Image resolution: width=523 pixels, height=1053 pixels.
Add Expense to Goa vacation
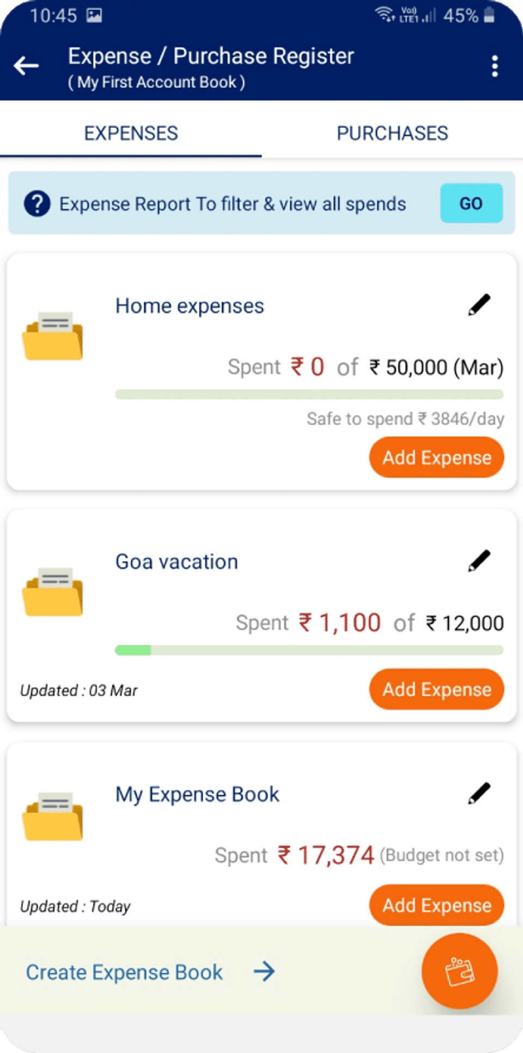tap(436, 689)
